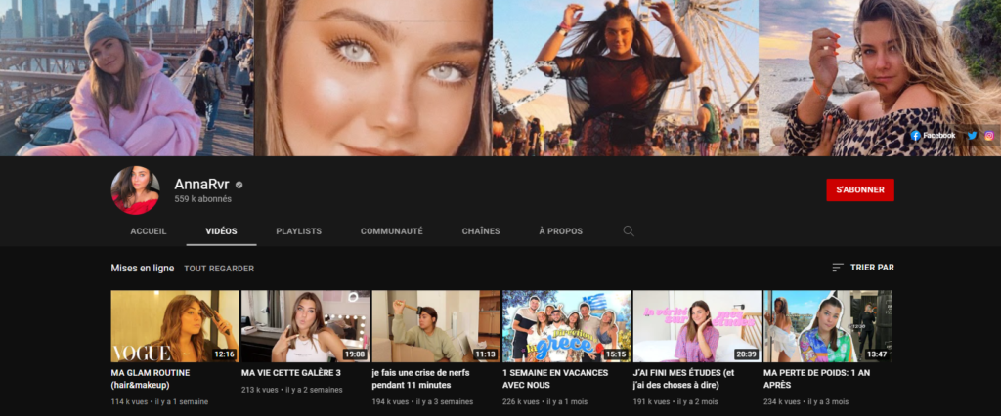Open the Chaînes tab

[481, 231]
